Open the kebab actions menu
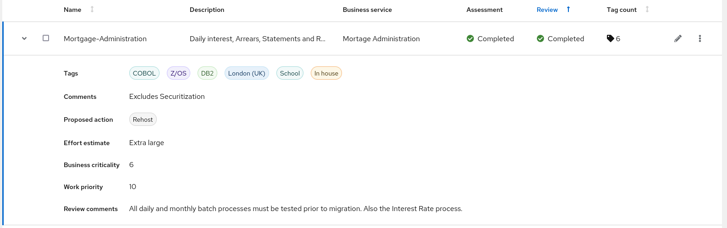The height and width of the screenshot is (228, 727). [700, 38]
